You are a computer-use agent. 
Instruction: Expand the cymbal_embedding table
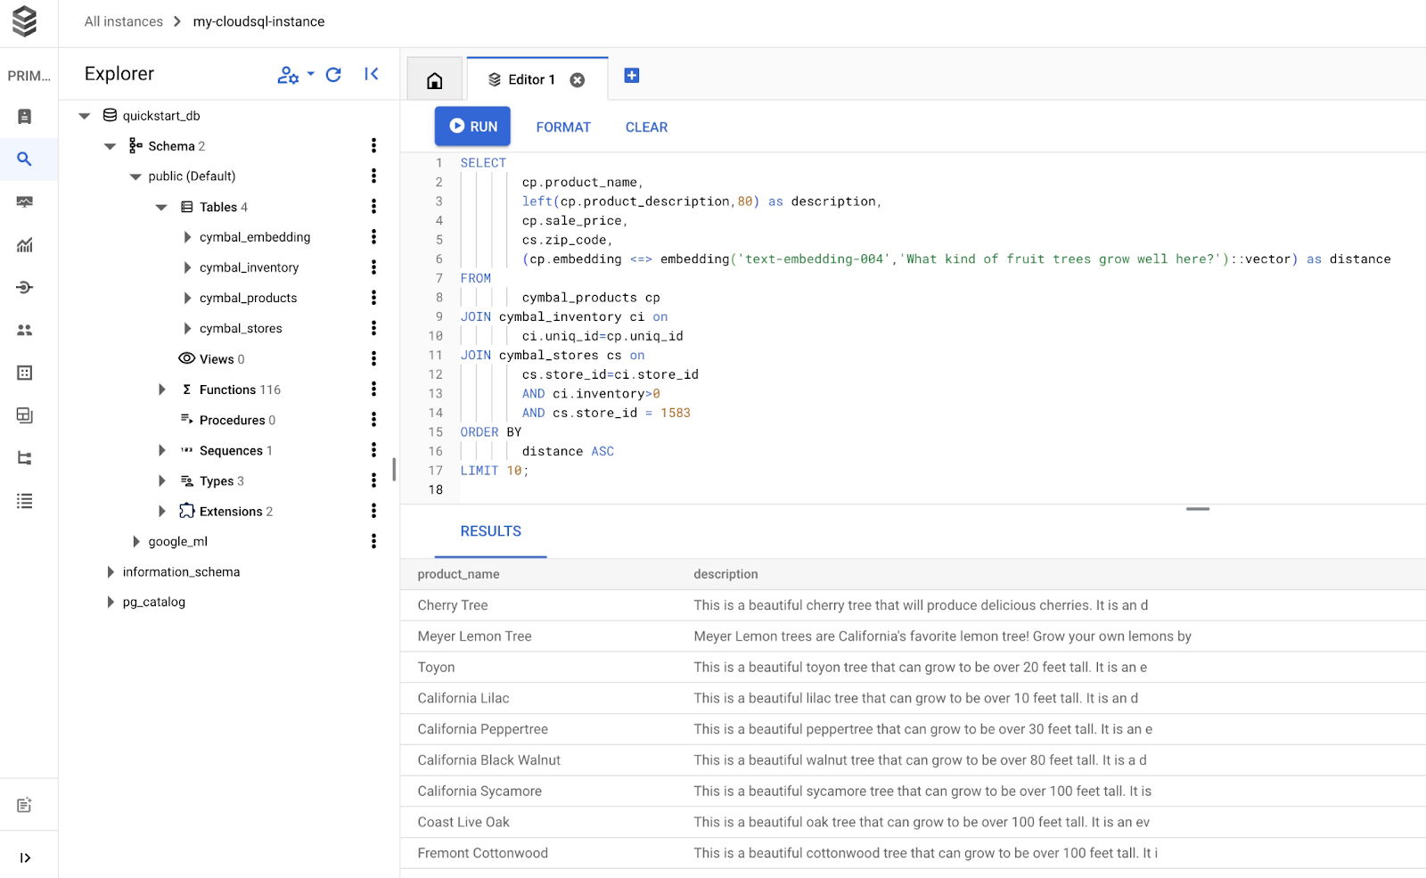(x=187, y=237)
